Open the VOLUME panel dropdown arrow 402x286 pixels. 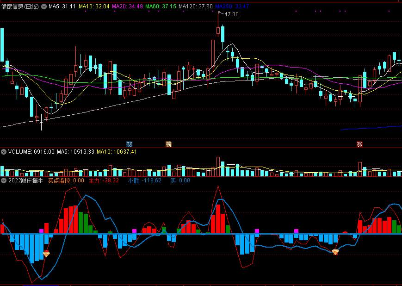(4, 152)
